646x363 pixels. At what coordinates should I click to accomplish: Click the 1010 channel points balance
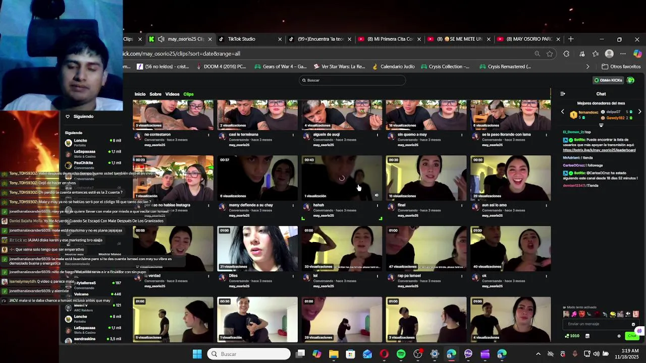[572, 336]
